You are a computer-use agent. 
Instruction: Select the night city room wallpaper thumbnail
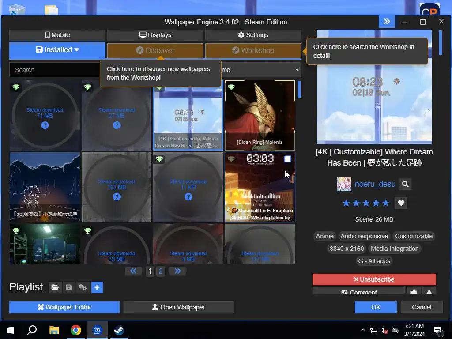tap(45, 244)
